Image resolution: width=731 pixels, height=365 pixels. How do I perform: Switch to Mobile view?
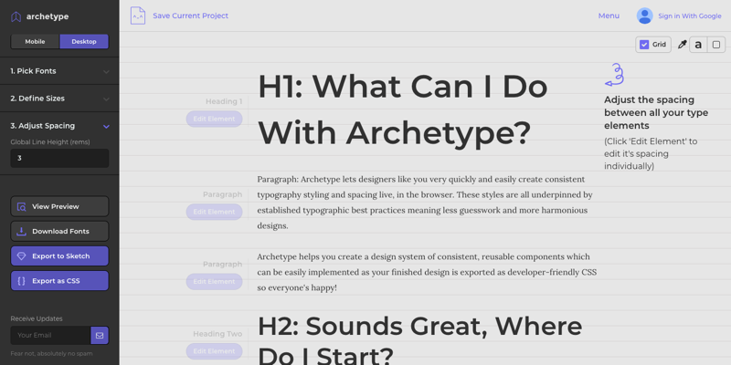point(35,41)
